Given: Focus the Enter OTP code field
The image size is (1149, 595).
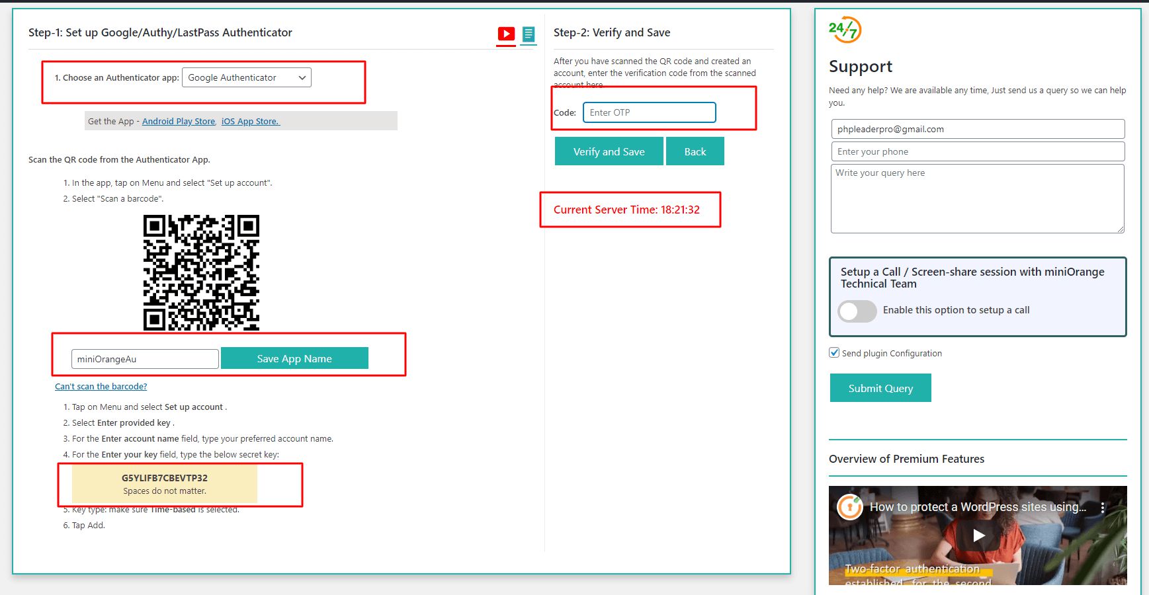Looking at the screenshot, I should pos(649,112).
